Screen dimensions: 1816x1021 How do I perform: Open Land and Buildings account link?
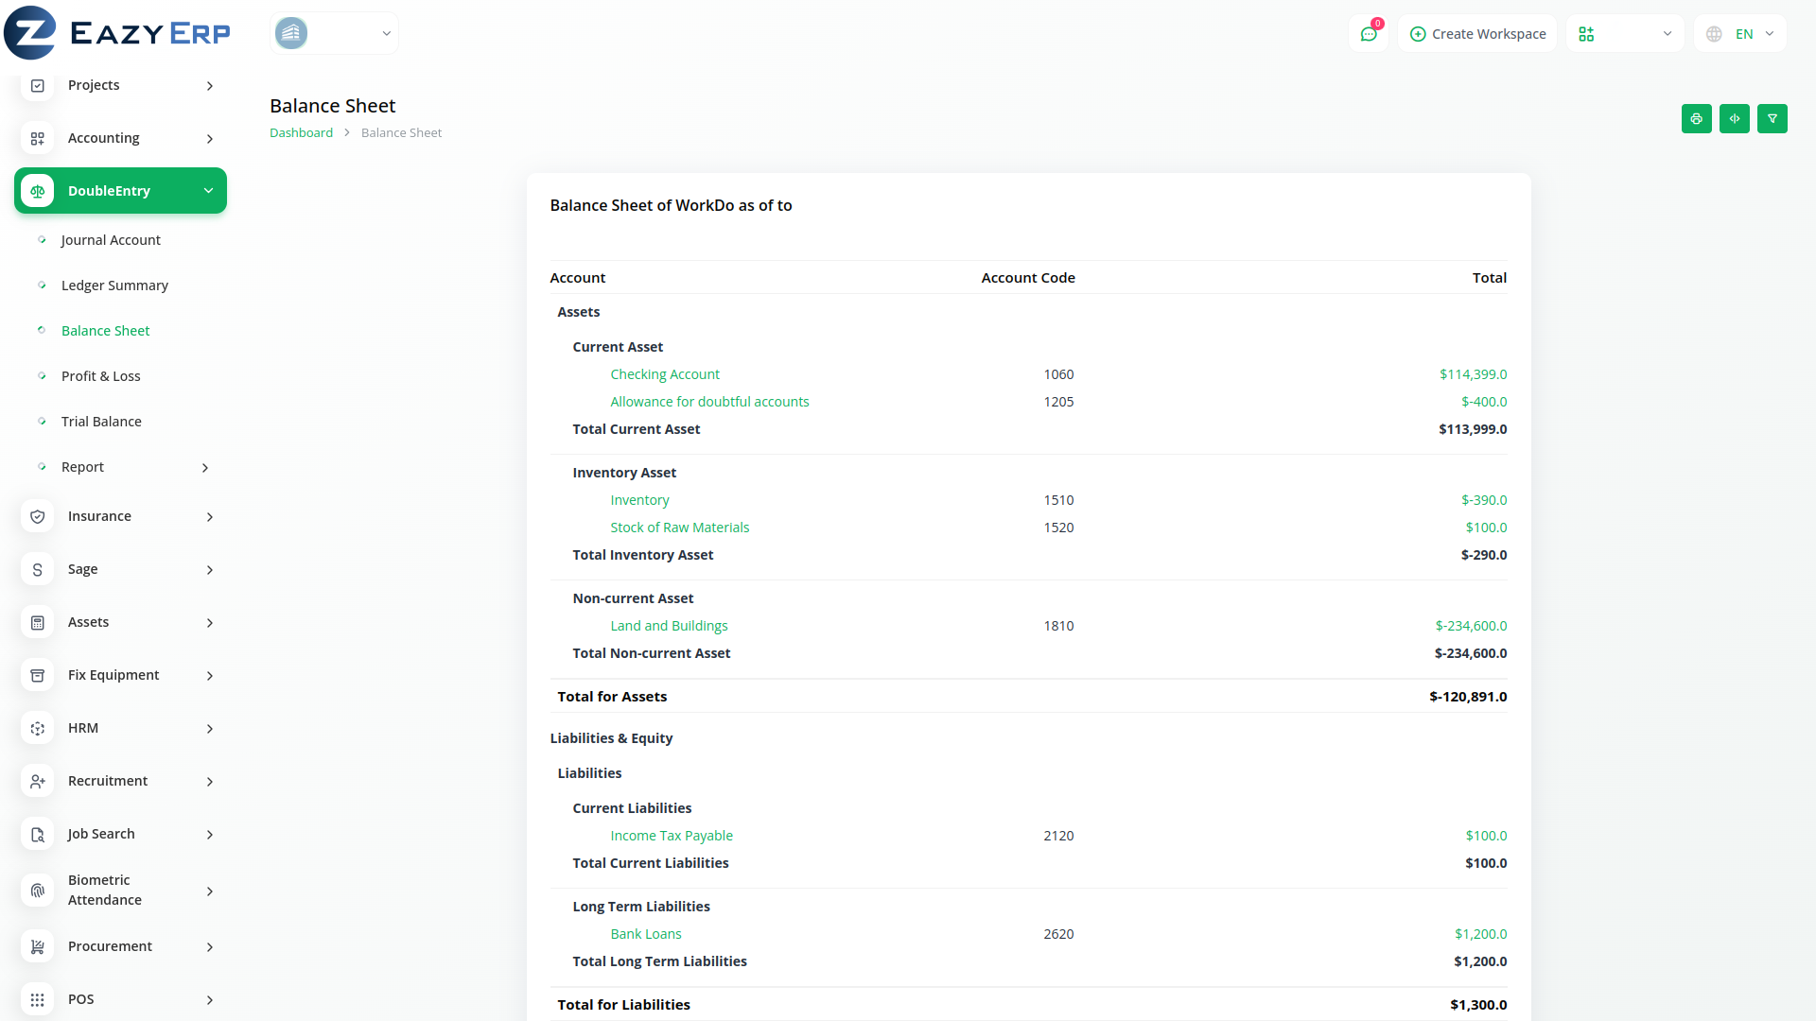669,626
